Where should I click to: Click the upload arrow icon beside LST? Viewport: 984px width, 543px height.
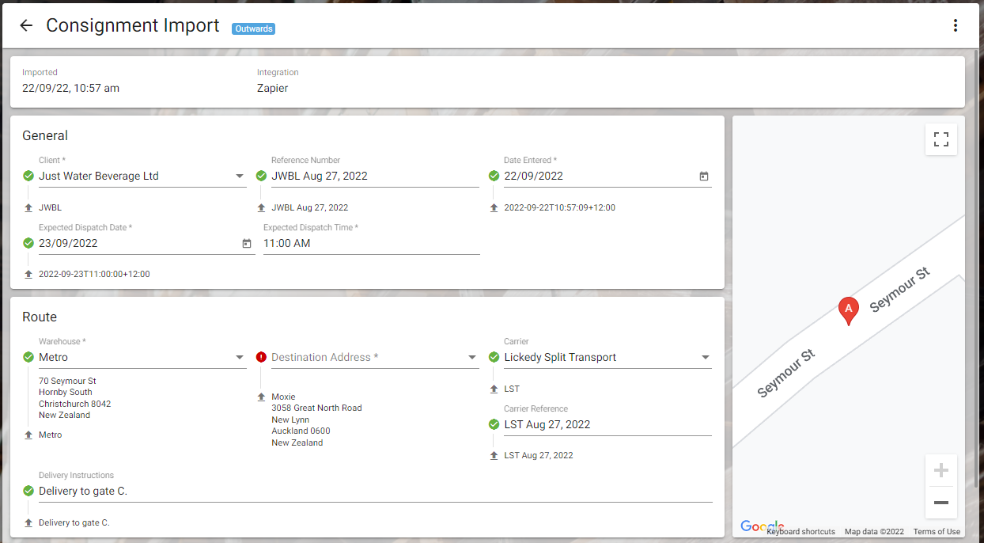[494, 389]
